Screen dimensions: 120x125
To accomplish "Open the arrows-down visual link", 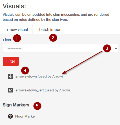I will pos(26,76).
